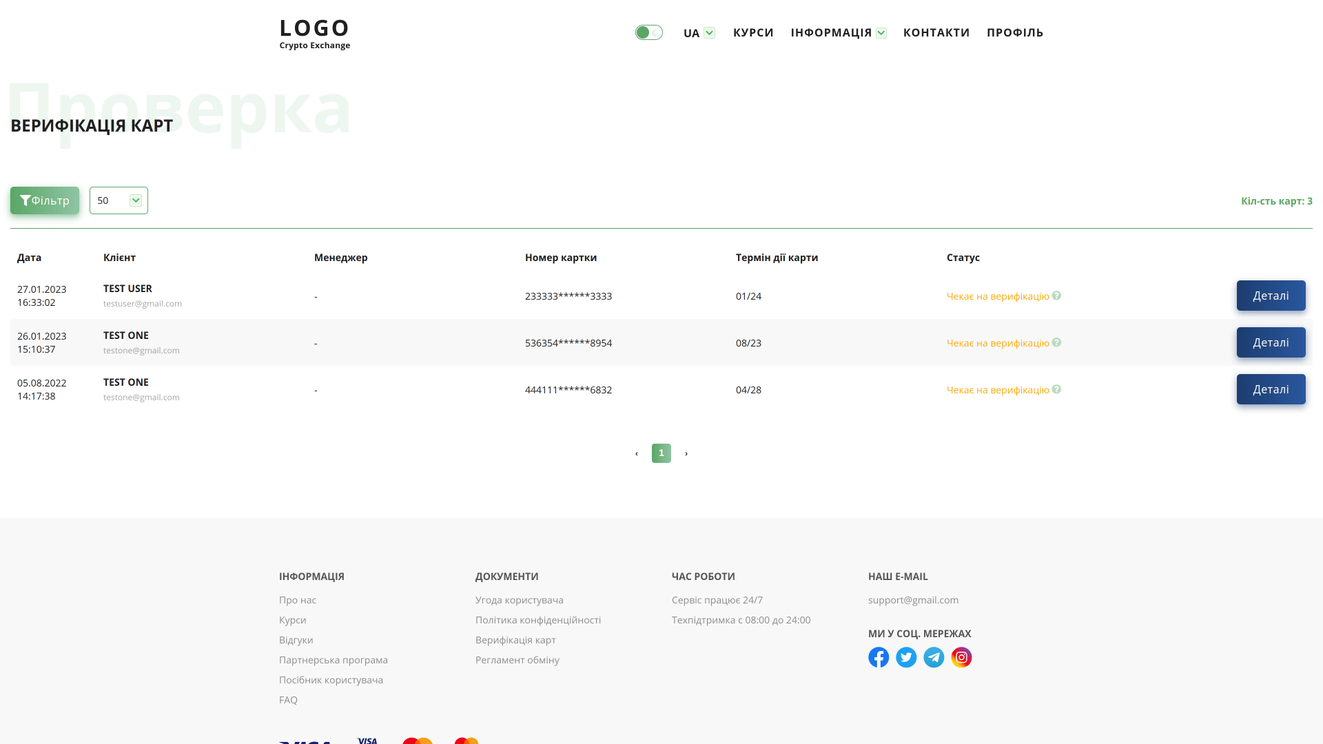This screenshot has width=1323, height=744.
Task: Go to previous page arrow in pagination
Action: (x=637, y=453)
